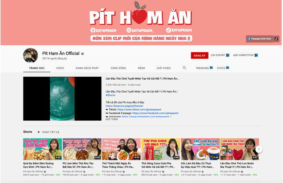This screenshot has width=283, height=183.
Task: Open the facebook.com/eatwpeach link
Action: (155, 113)
